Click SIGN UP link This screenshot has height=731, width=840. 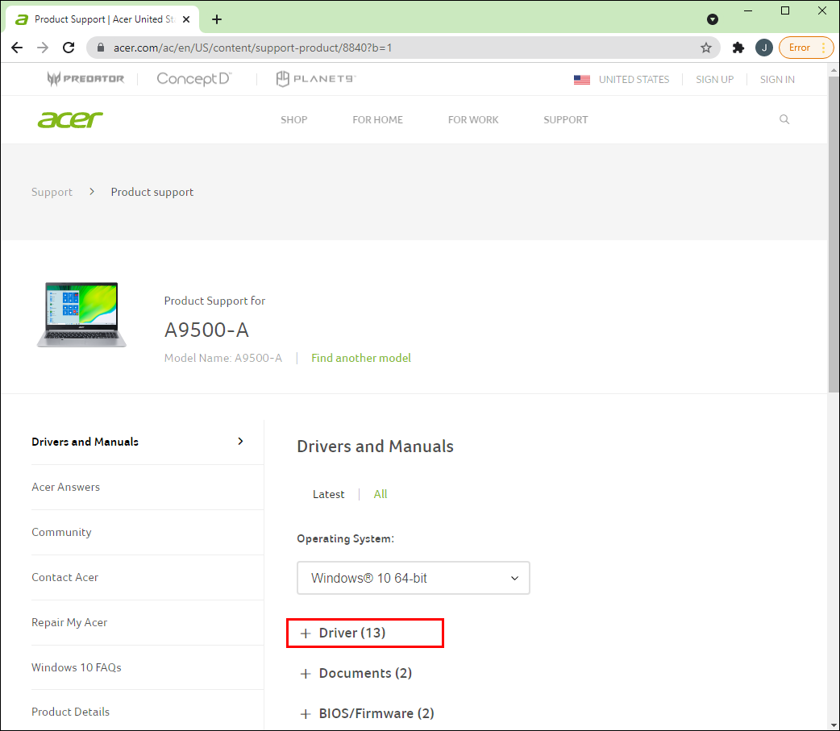(714, 80)
